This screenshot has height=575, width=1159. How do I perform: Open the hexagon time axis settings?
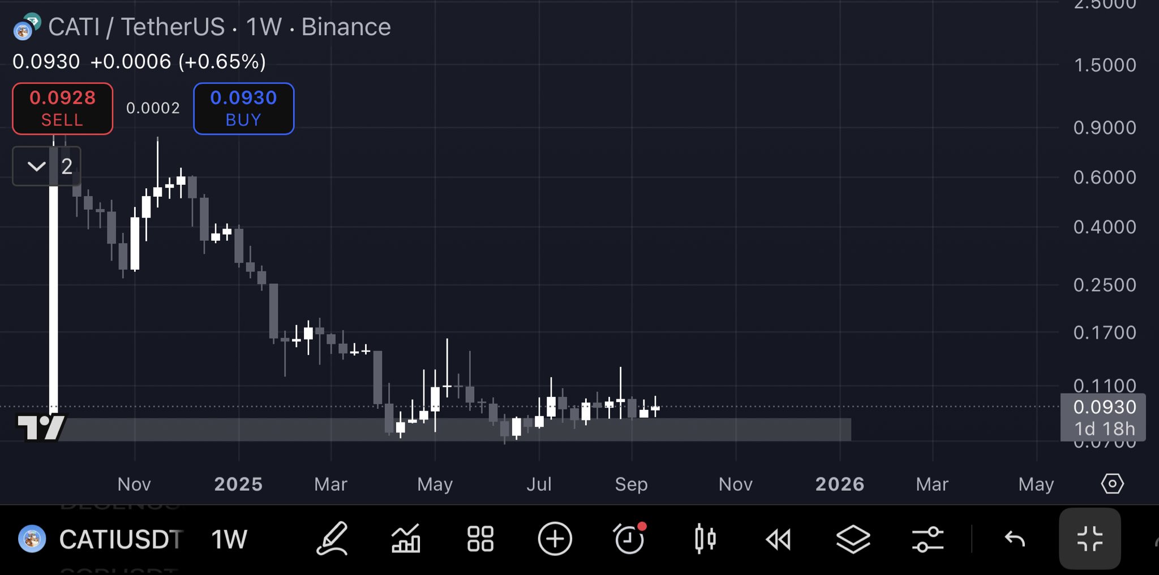[1112, 484]
